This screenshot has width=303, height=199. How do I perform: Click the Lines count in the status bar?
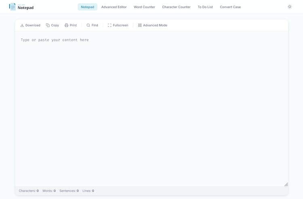[88, 191]
